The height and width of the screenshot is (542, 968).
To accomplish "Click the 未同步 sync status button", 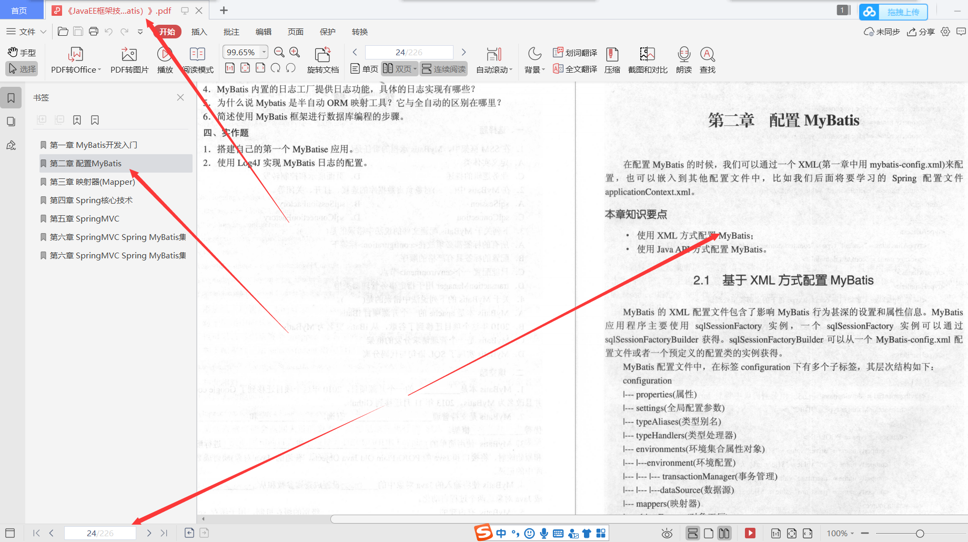I will tap(882, 32).
